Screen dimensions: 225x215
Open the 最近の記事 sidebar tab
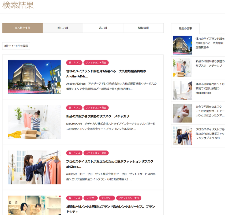pos(185,28)
